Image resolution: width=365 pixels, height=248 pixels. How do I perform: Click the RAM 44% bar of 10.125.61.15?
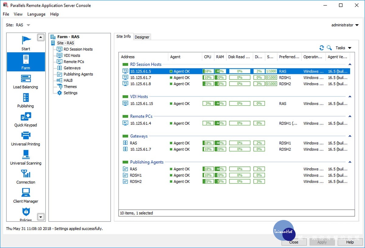coord(220,103)
